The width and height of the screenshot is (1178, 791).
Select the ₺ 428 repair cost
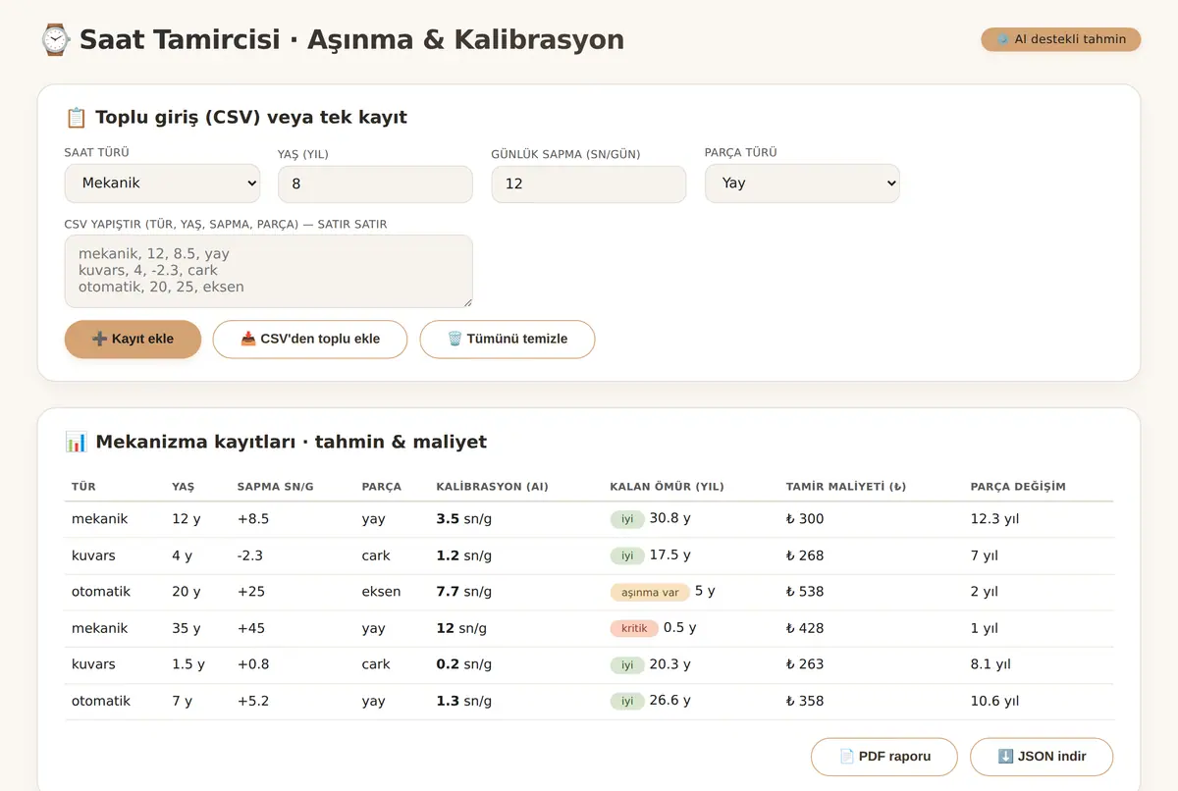pos(805,628)
